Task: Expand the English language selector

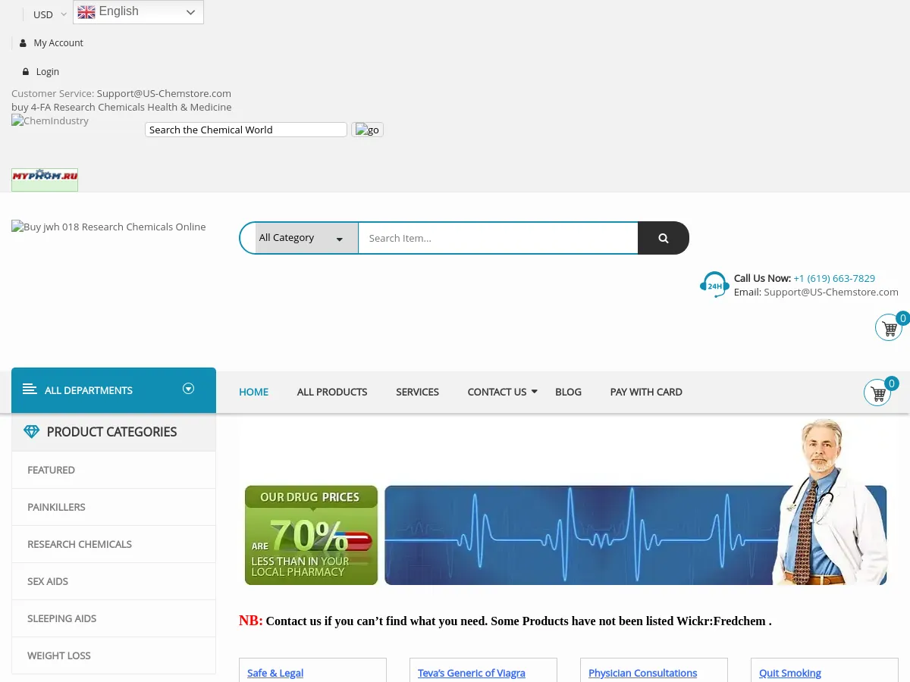Action: (138, 12)
